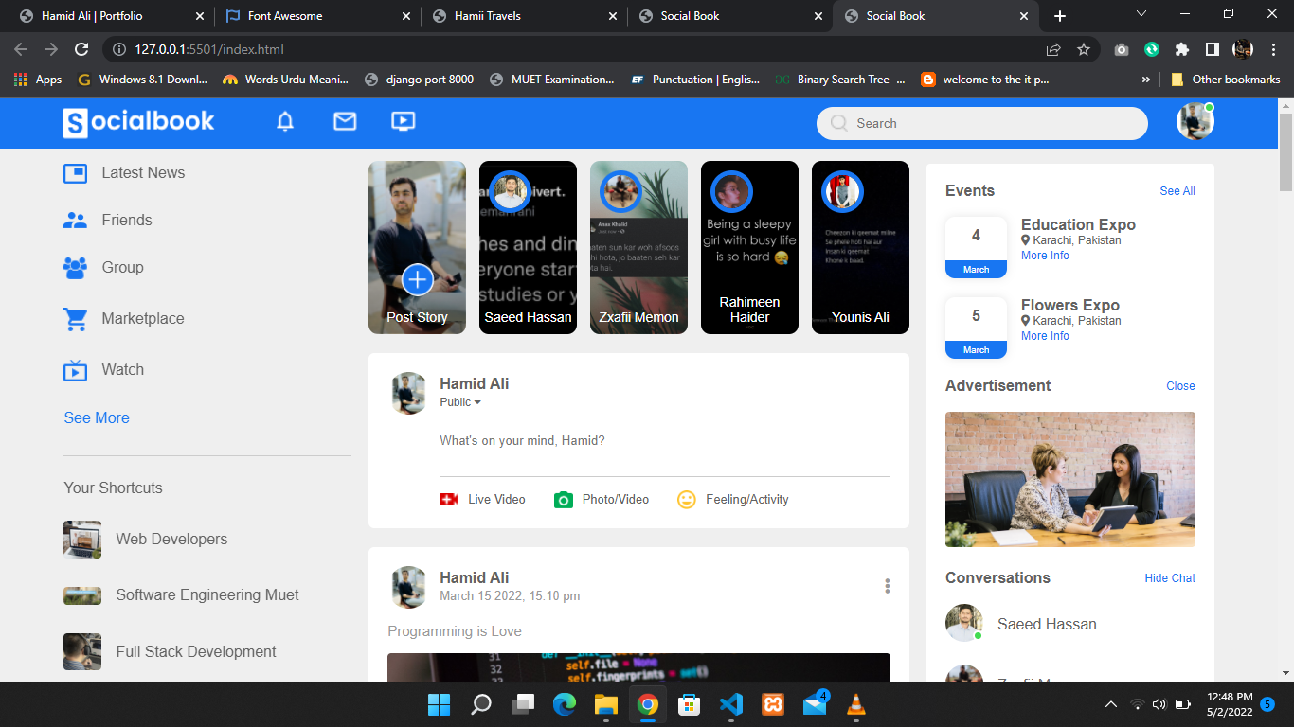Close the Advertisement section
The image size is (1294, 727).
tap(1180, 386)
